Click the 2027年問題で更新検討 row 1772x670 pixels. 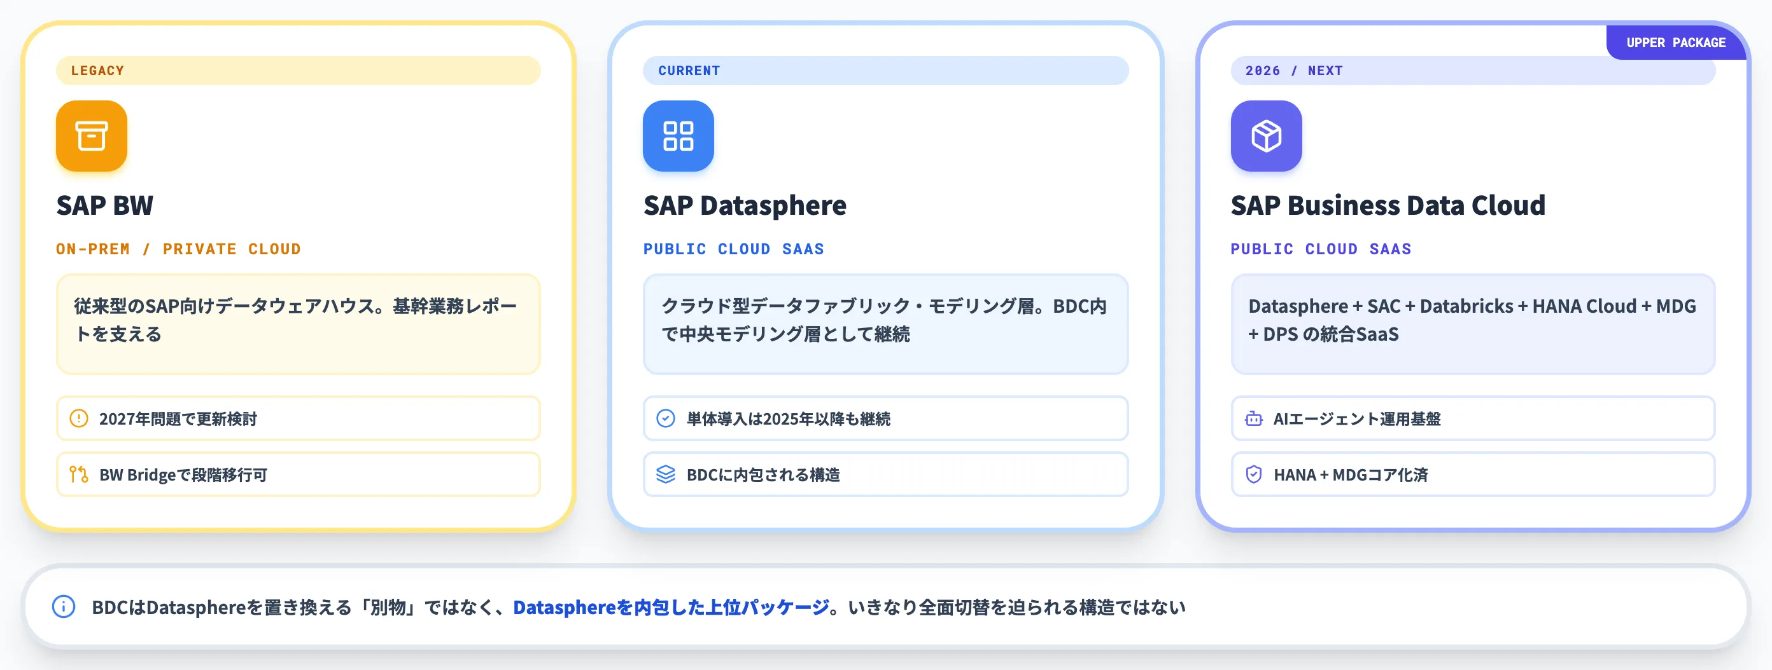[298, 418]
